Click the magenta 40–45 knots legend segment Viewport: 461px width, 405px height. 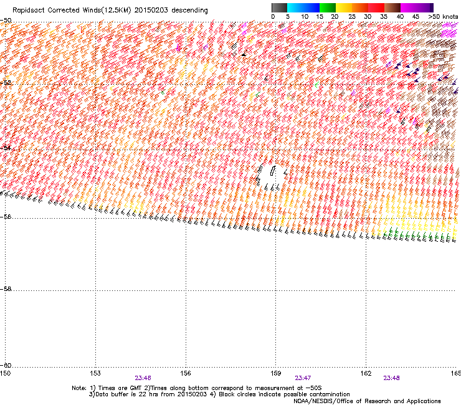(x=409, y=7)
